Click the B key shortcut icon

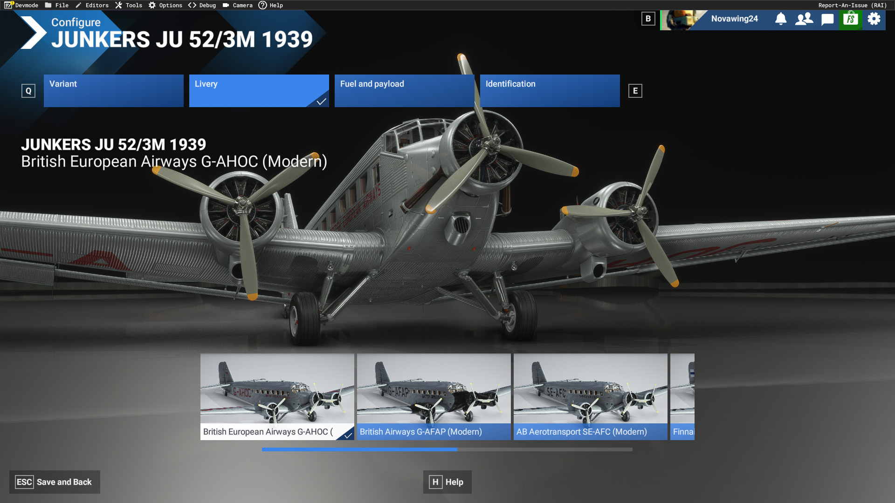[648, 19]
